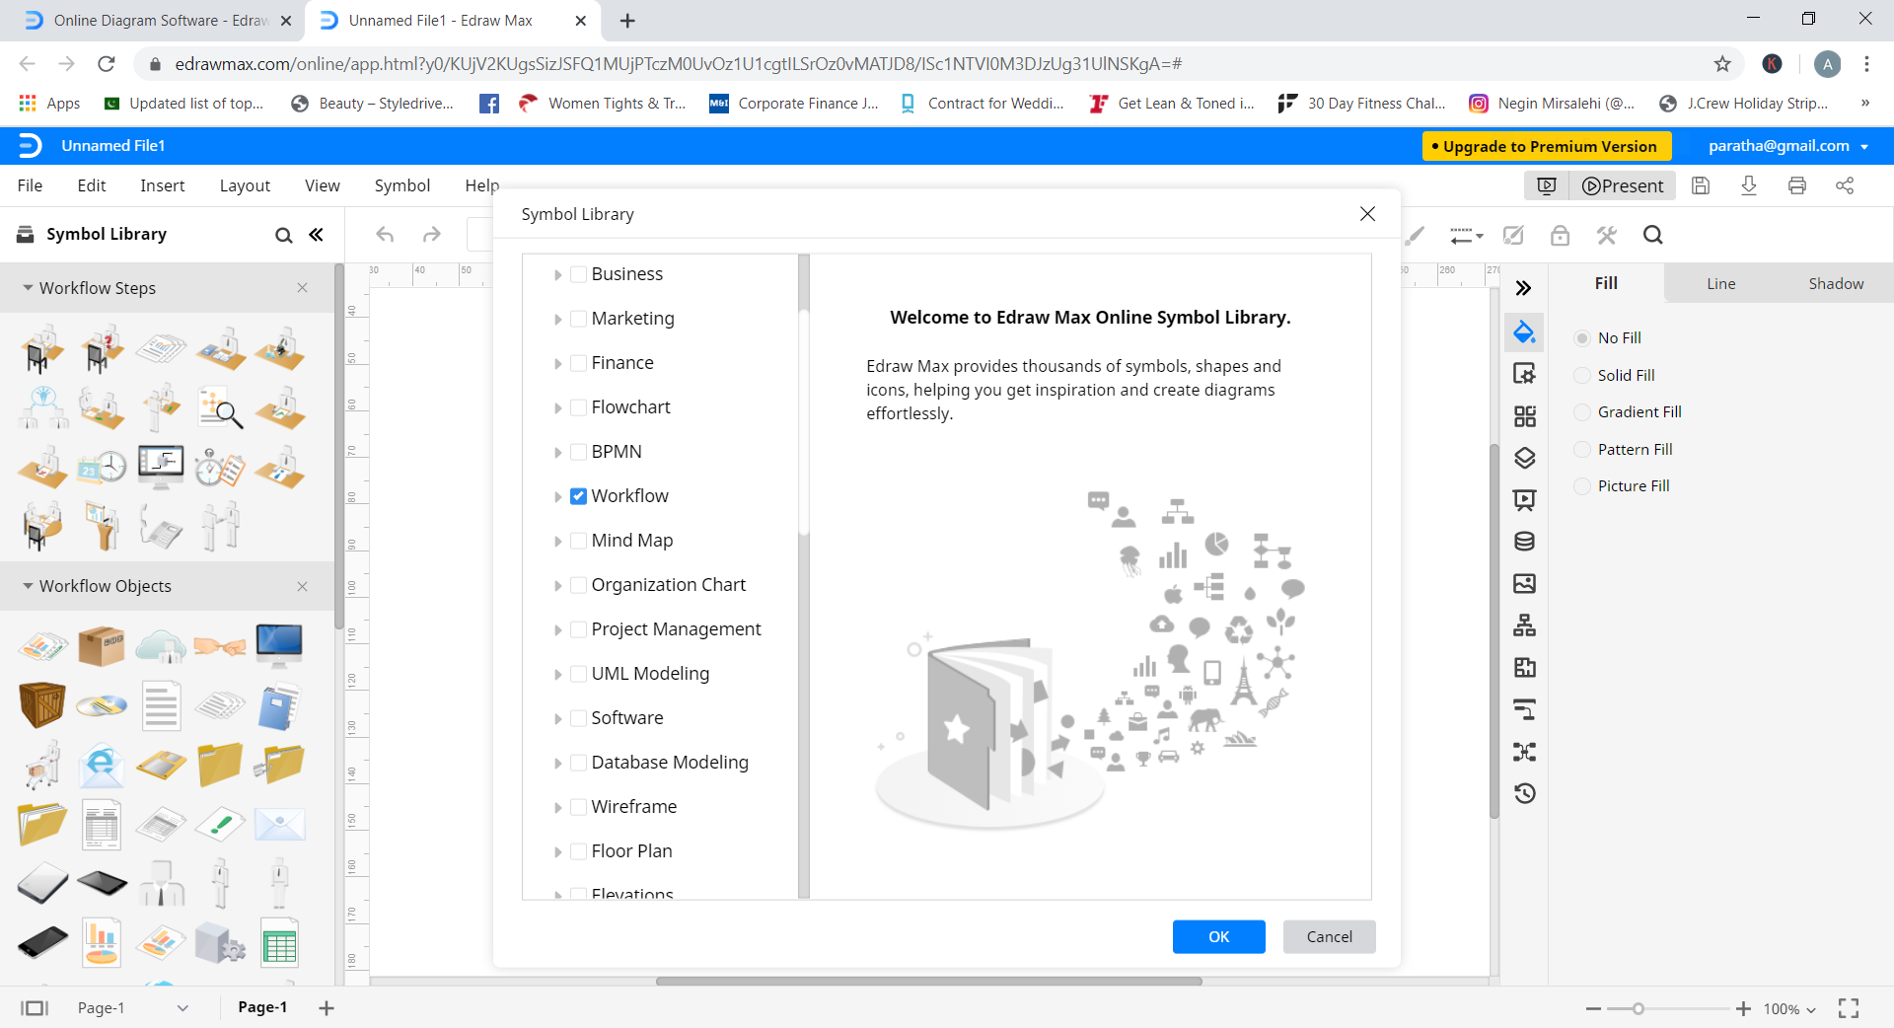Collapse the Workflow Steps section
Viewport: 1894px width, 1028px height.
tap(28, 288)
